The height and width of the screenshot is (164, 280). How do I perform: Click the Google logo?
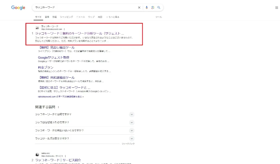click(x=18, y=8)
